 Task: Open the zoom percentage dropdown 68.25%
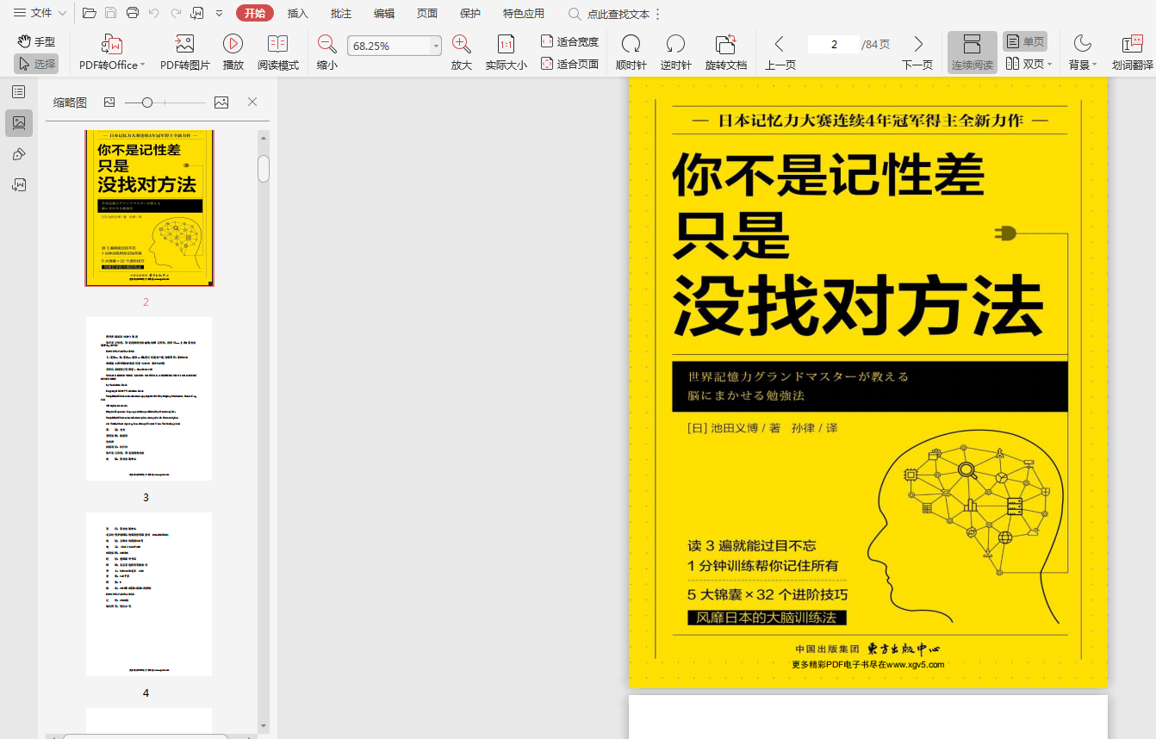[x=436, y=47]
